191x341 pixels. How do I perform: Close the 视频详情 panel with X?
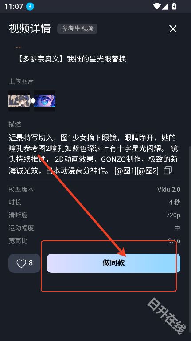[173, 29]
